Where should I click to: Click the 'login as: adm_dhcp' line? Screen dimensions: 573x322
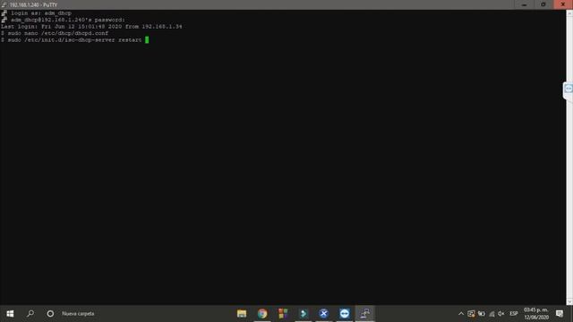coord(41,13)
